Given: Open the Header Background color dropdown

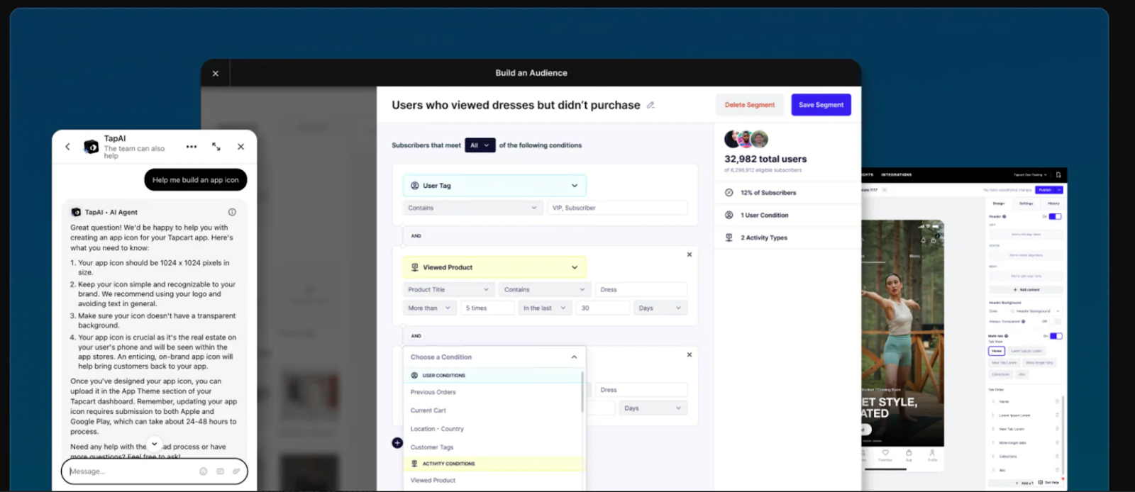Looking at the screenshot, I should point(1036,311).
